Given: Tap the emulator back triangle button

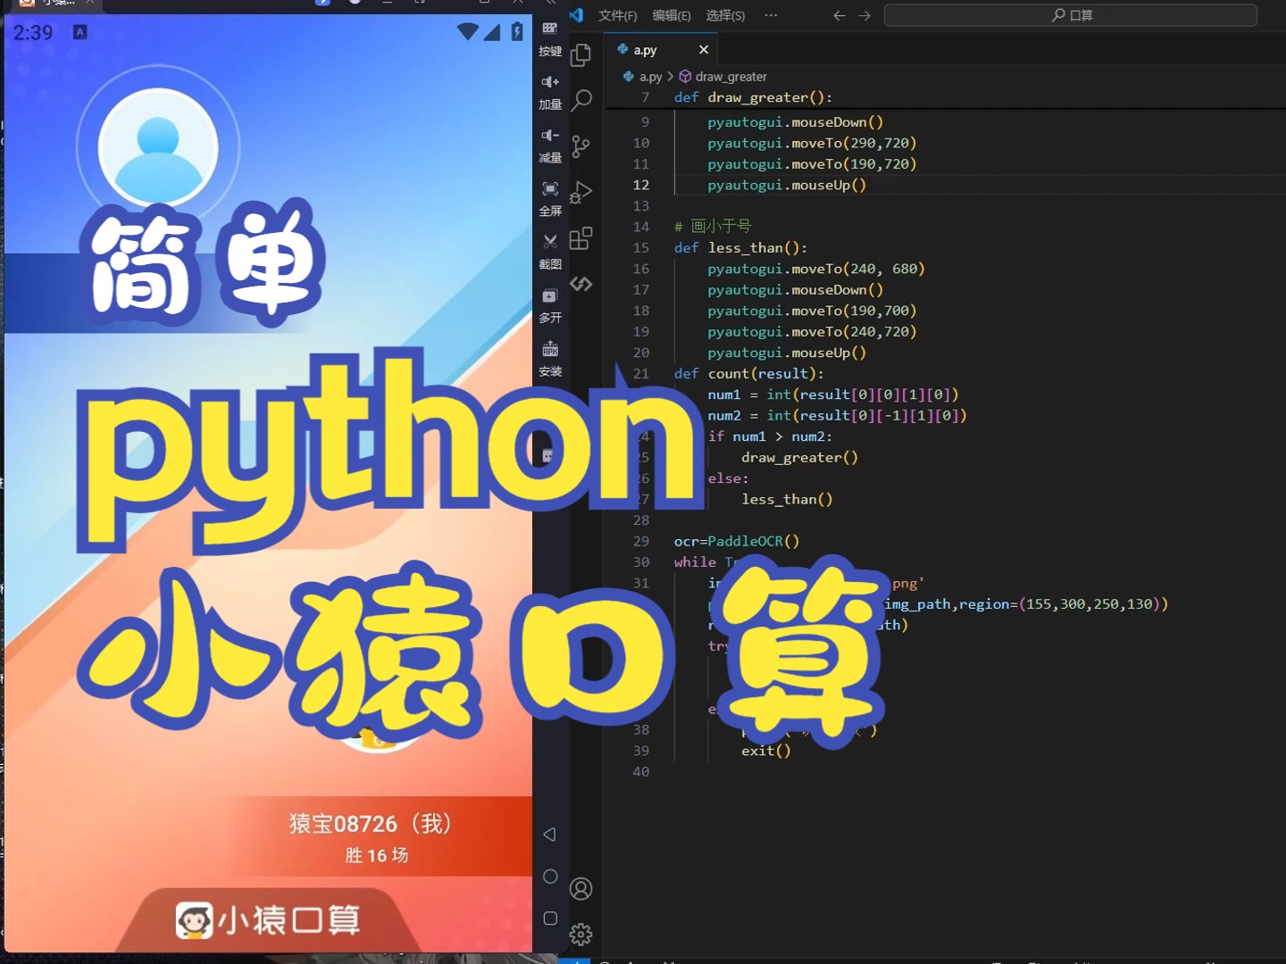Looking at the screenshot, I should click(550, 835).
